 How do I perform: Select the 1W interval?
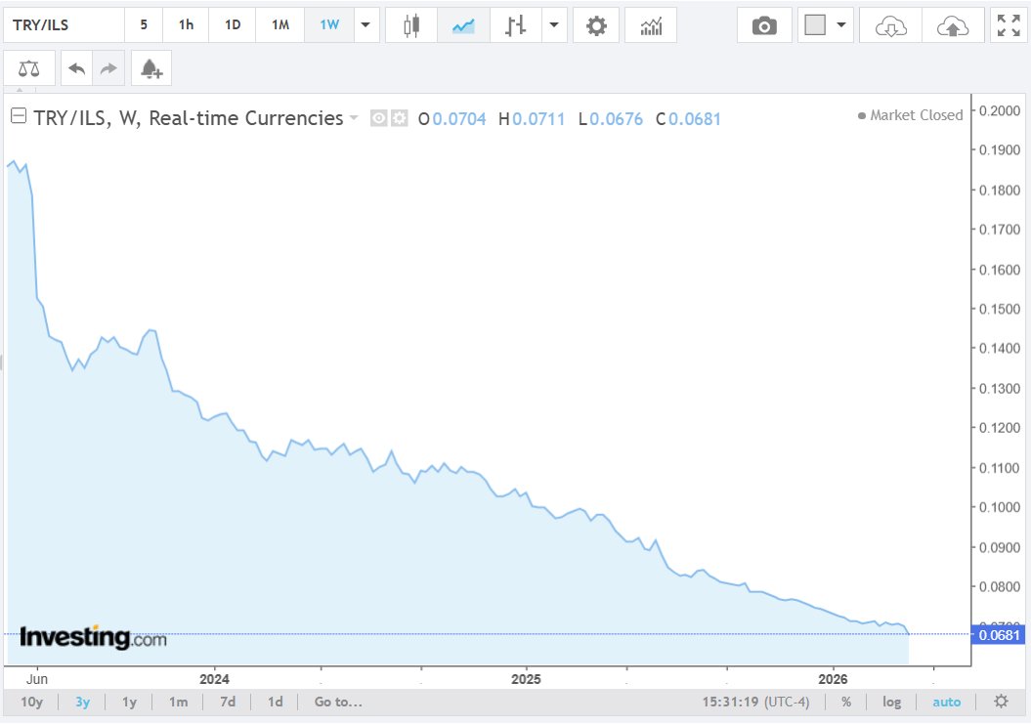pyautogui.click(x=329, y=25)
